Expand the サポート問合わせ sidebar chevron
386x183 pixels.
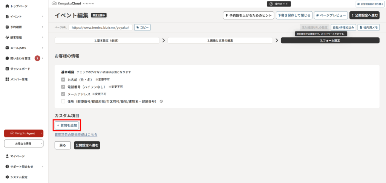(x=43, y=166)
